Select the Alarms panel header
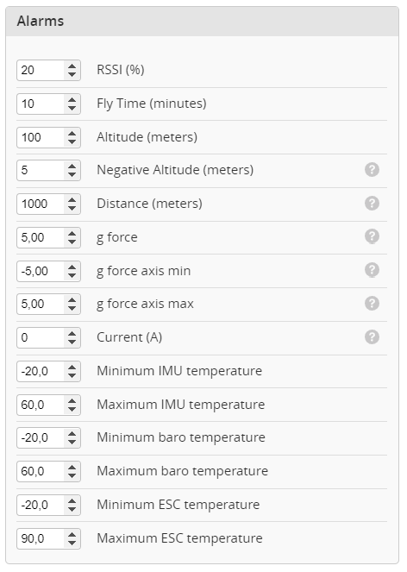The image size is (407, 572). (x=202, y=22)
